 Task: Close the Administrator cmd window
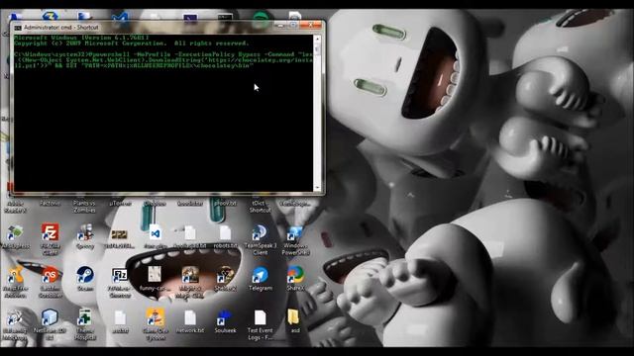click(311, 25)
